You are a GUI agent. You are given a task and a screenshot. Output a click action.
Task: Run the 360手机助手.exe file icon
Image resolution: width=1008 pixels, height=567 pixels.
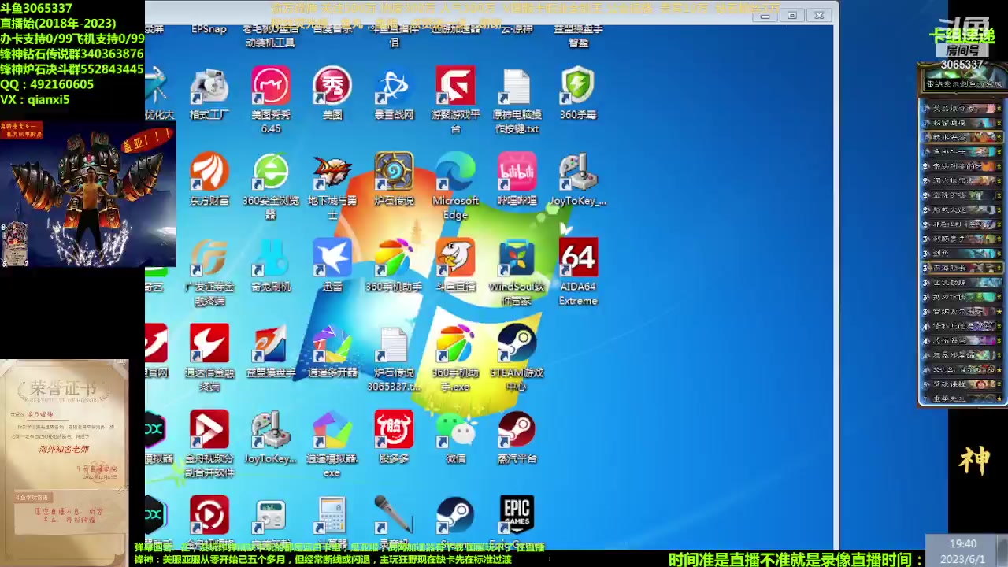coord(455,358)
